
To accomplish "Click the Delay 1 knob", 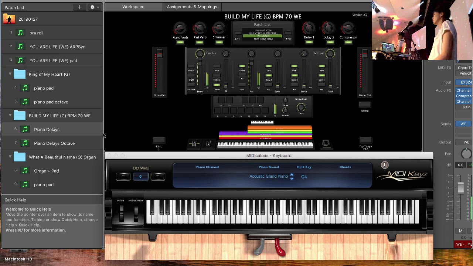I will [x=309, y=28].
